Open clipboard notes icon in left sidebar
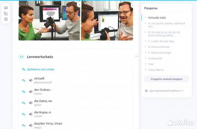197x129 pixels. 6,19
